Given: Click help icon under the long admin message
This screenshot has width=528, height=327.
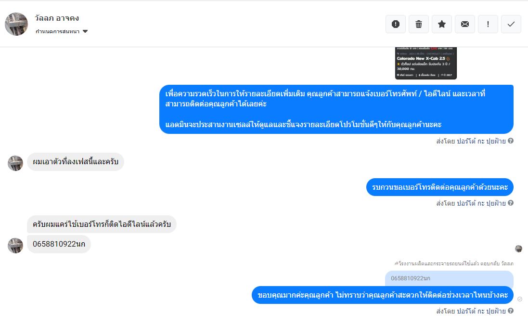Looking at the screenshot, I should [511, 141].
